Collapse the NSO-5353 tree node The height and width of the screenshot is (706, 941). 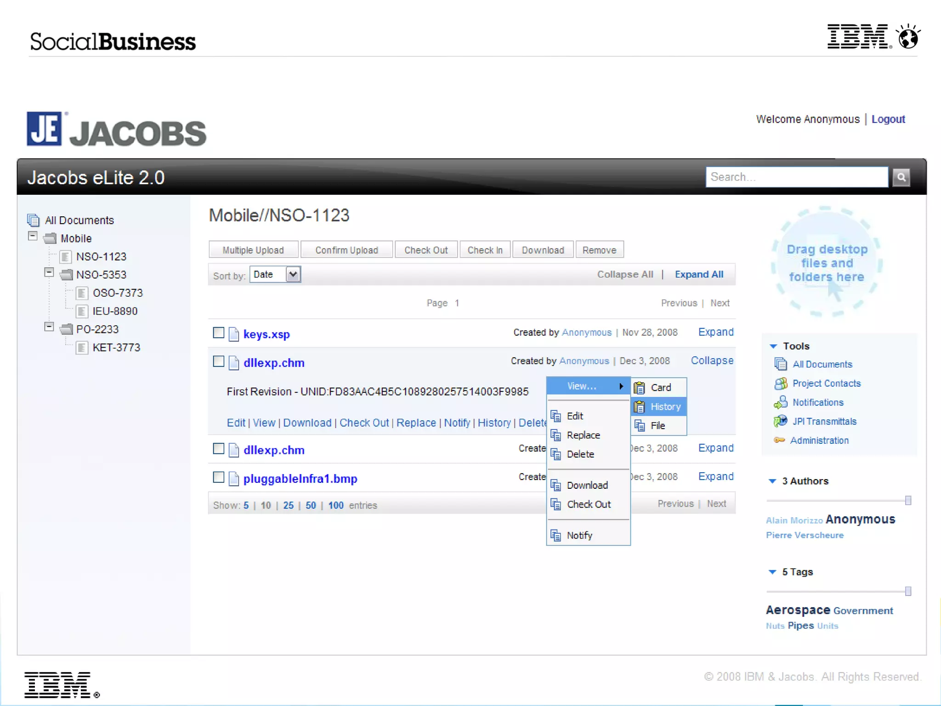49,272
